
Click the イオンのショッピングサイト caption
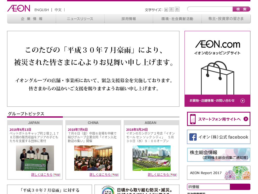[x=217, y=53]
